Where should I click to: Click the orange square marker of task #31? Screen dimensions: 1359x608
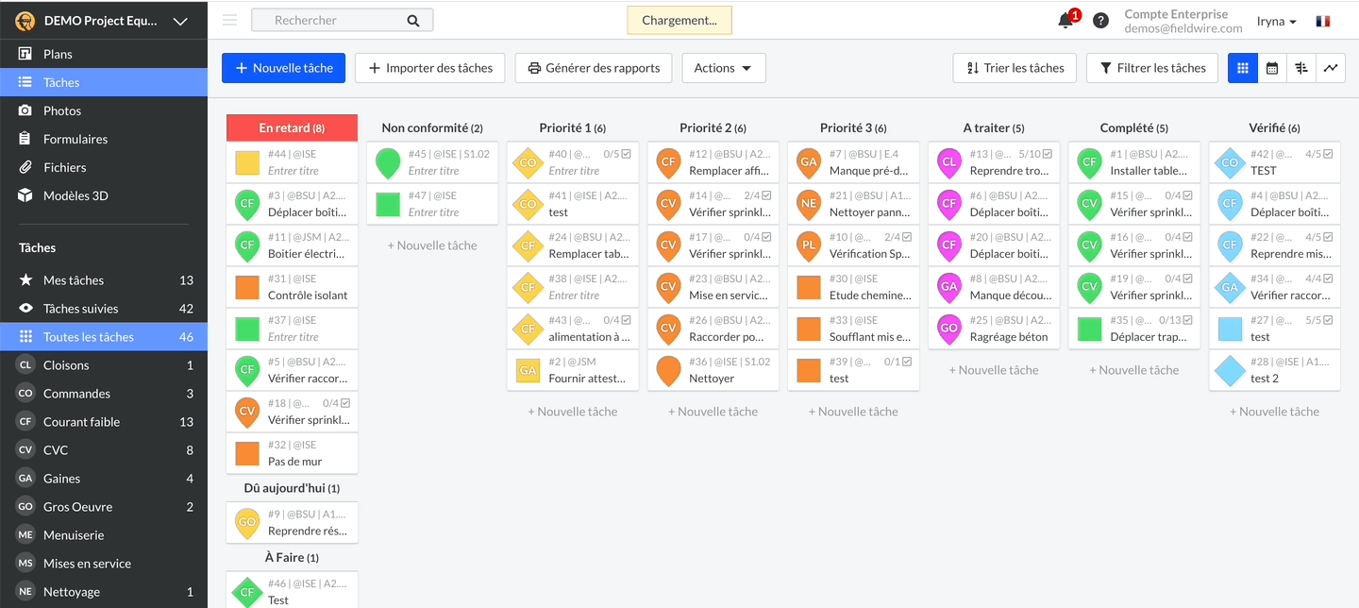click(247, 287)
